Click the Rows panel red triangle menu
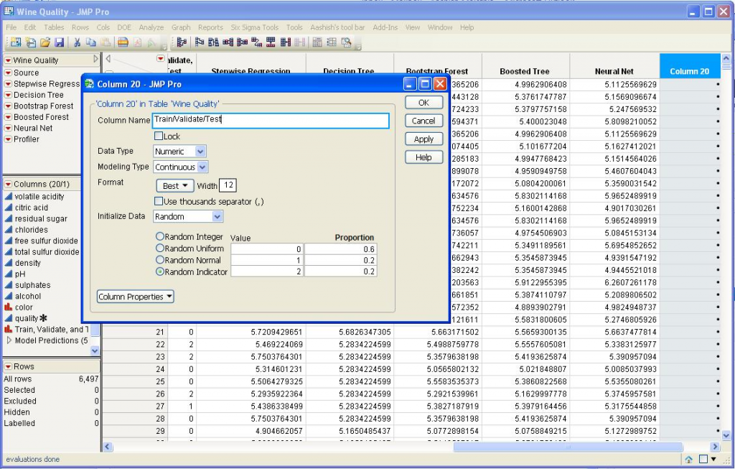Image resolution: width=735 pixels, height=469 pixels. pyautogui.click(x=8, y=366)
